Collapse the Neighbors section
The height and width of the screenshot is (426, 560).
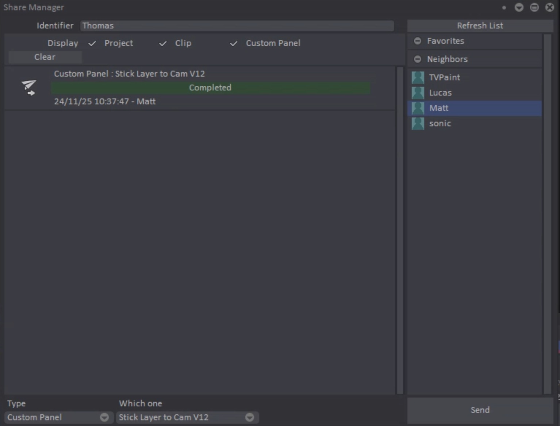[x=418, y=59]
